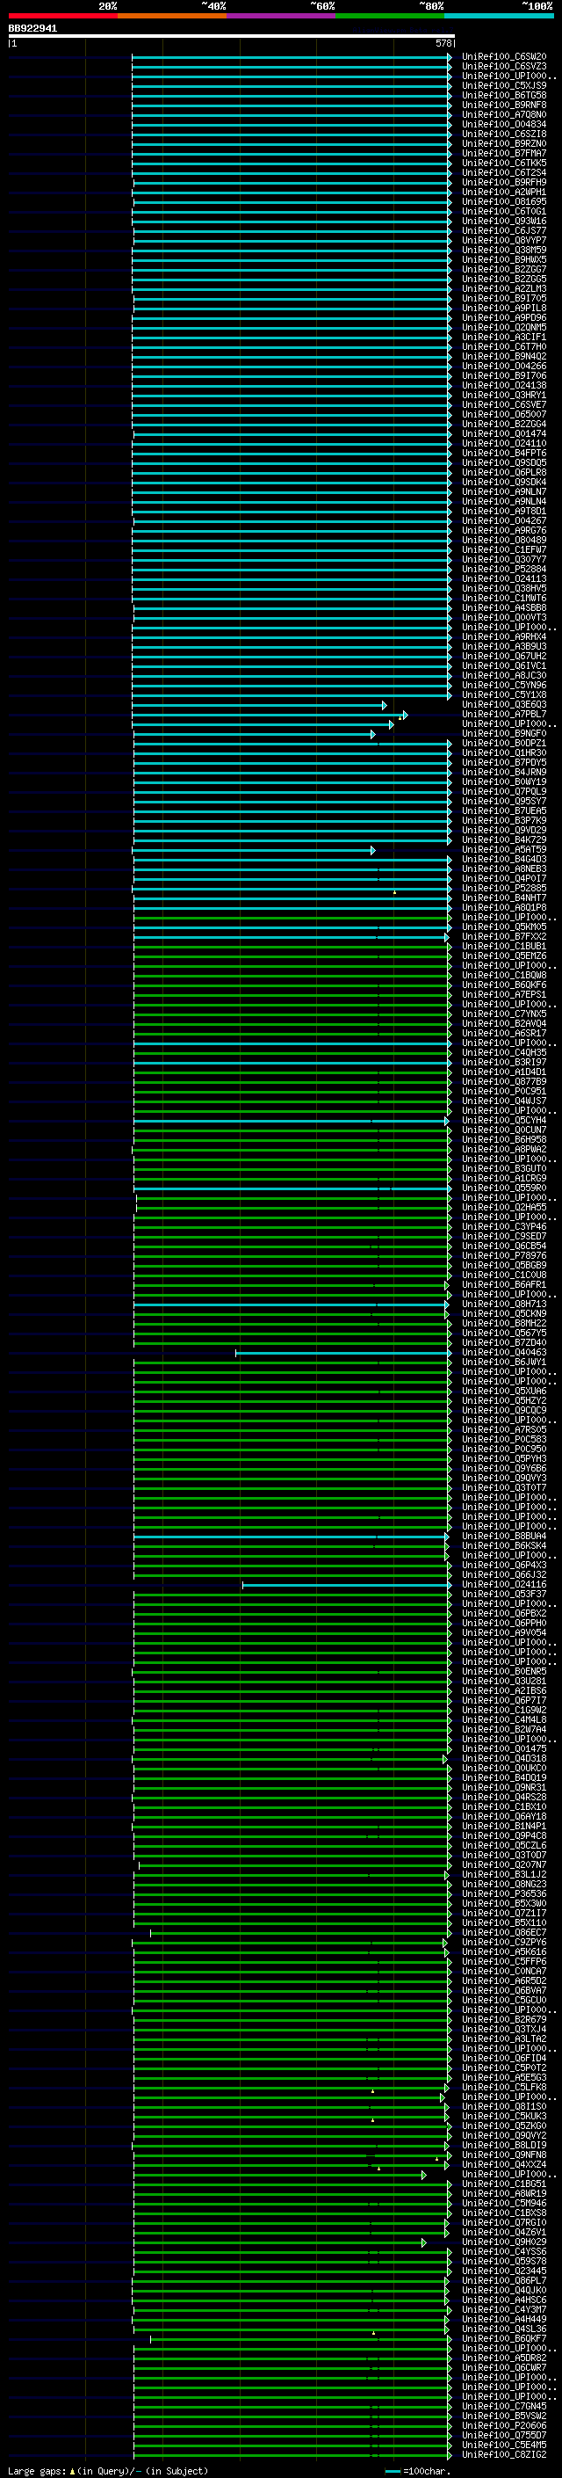Select label UniRef100_Q40463
The width and height of the screenshot is (562, 2478).
[504, 1353]
